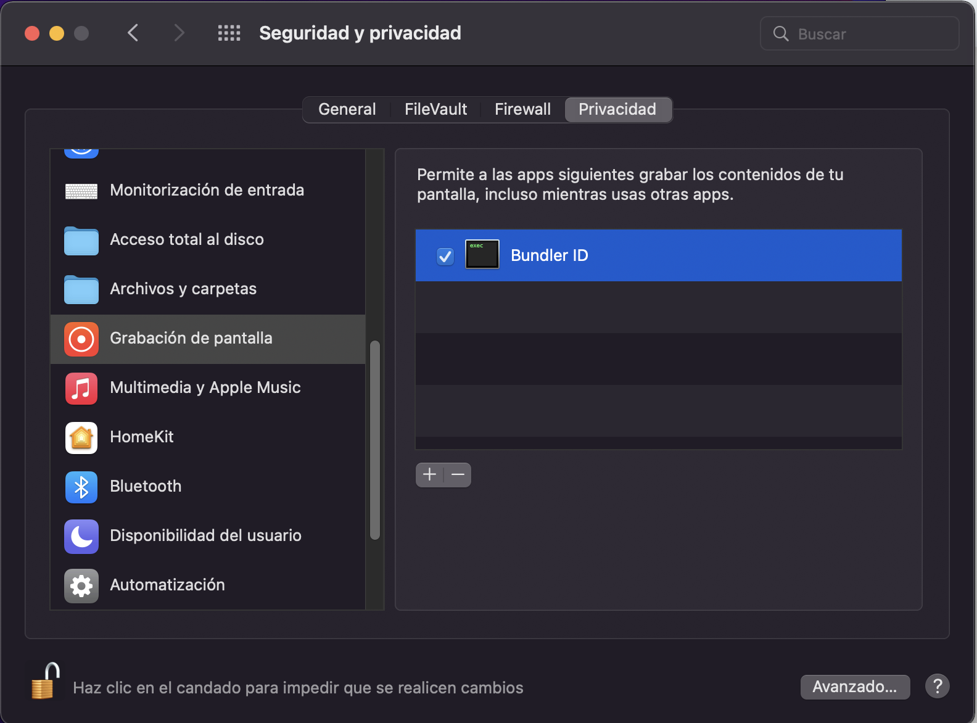Screen dimensions: 977x723
Task: Click the Grabación de pantalla record icon
Action: pos(81,339)
